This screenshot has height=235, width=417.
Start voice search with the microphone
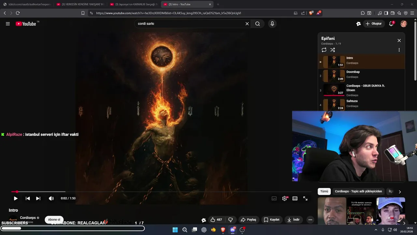272,24
